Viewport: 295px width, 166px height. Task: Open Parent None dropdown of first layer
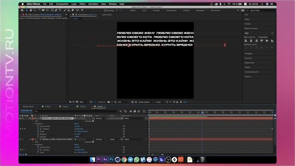[x=134, y=119]
